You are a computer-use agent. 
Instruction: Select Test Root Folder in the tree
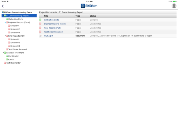pos(14,63)
